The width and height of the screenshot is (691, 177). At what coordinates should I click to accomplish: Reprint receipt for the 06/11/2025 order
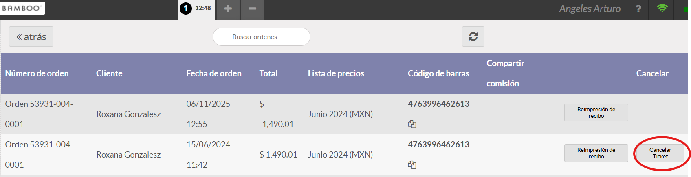pos(596,112)
